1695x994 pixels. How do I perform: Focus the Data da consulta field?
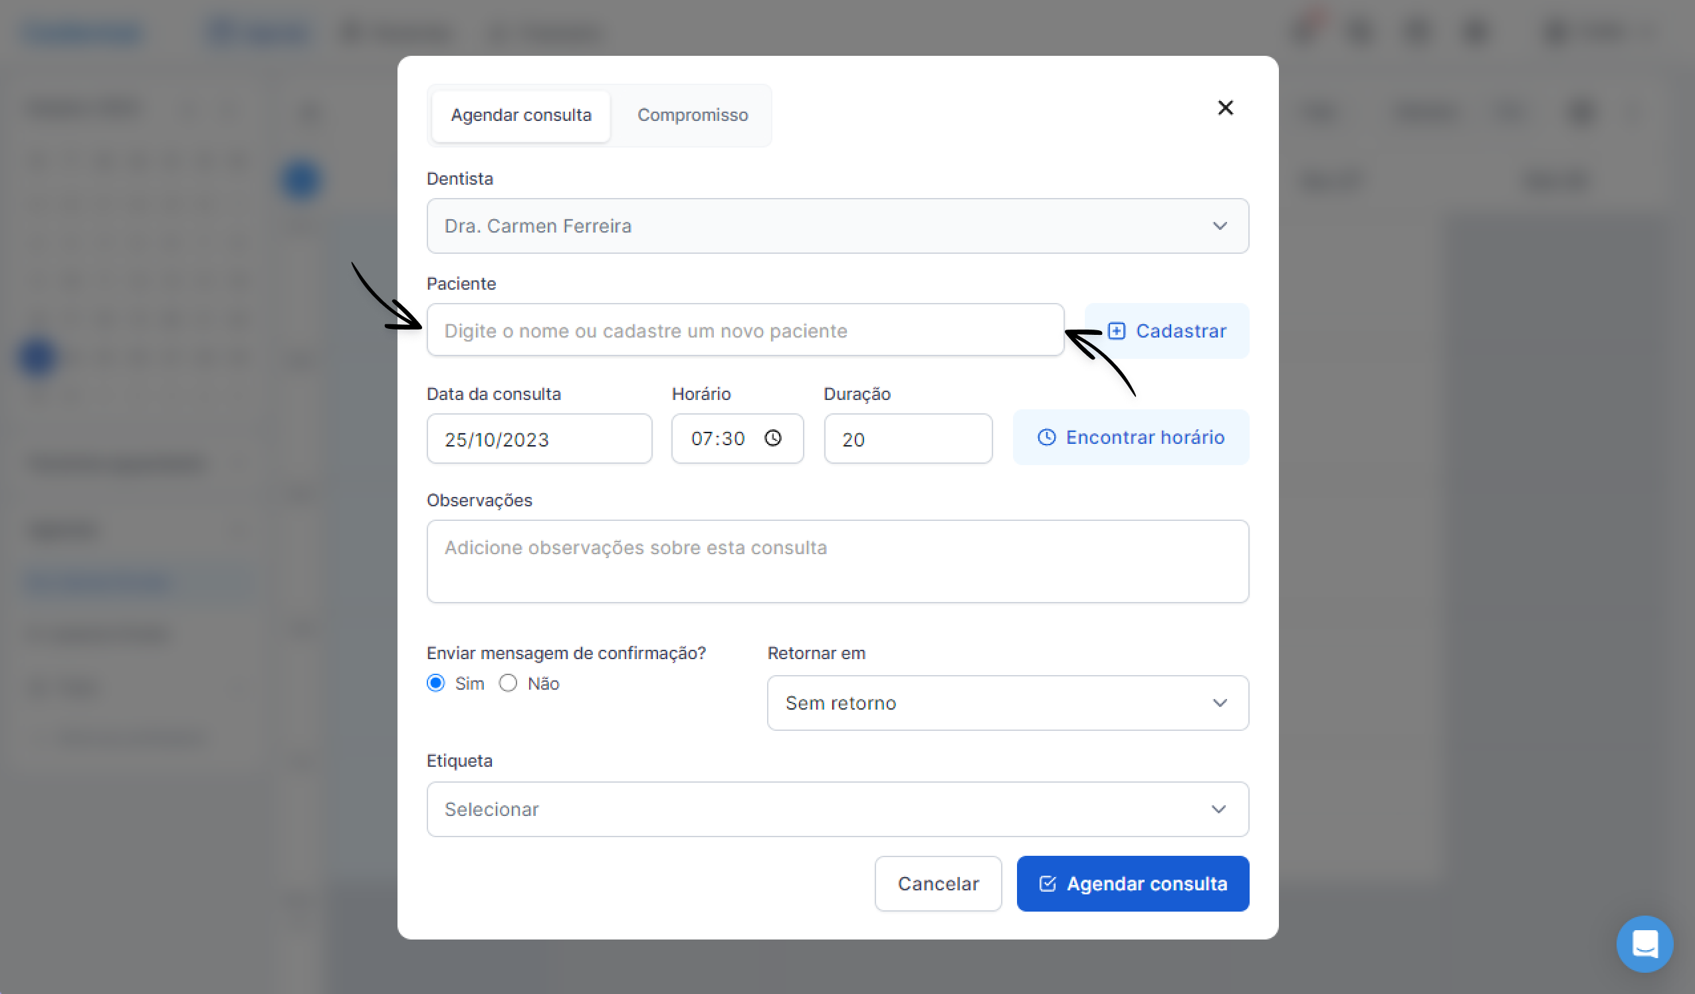point(539,439)
